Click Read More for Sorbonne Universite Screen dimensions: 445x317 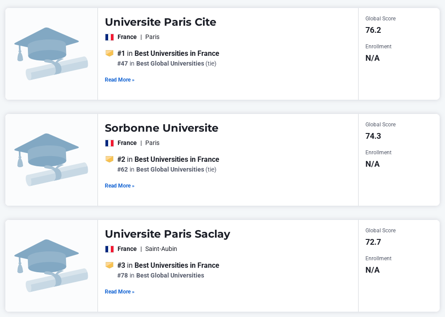point(119,186)
